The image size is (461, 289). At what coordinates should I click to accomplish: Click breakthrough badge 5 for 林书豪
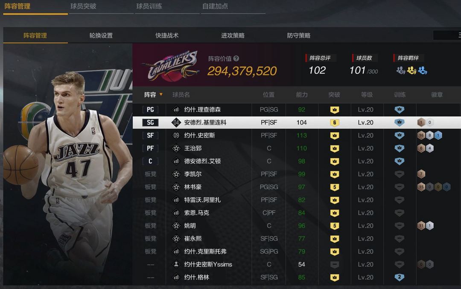tap(335, 187)
